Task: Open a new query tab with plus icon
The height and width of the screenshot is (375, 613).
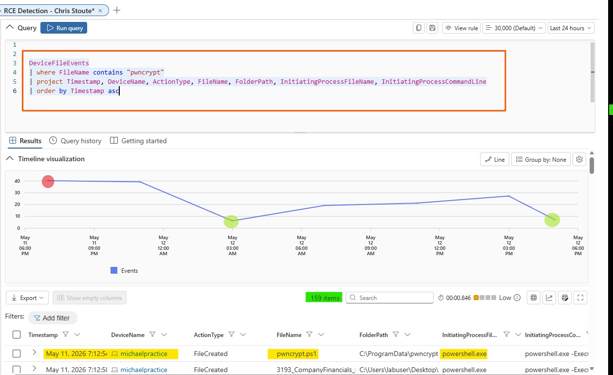Action: (x=116, y=10)
